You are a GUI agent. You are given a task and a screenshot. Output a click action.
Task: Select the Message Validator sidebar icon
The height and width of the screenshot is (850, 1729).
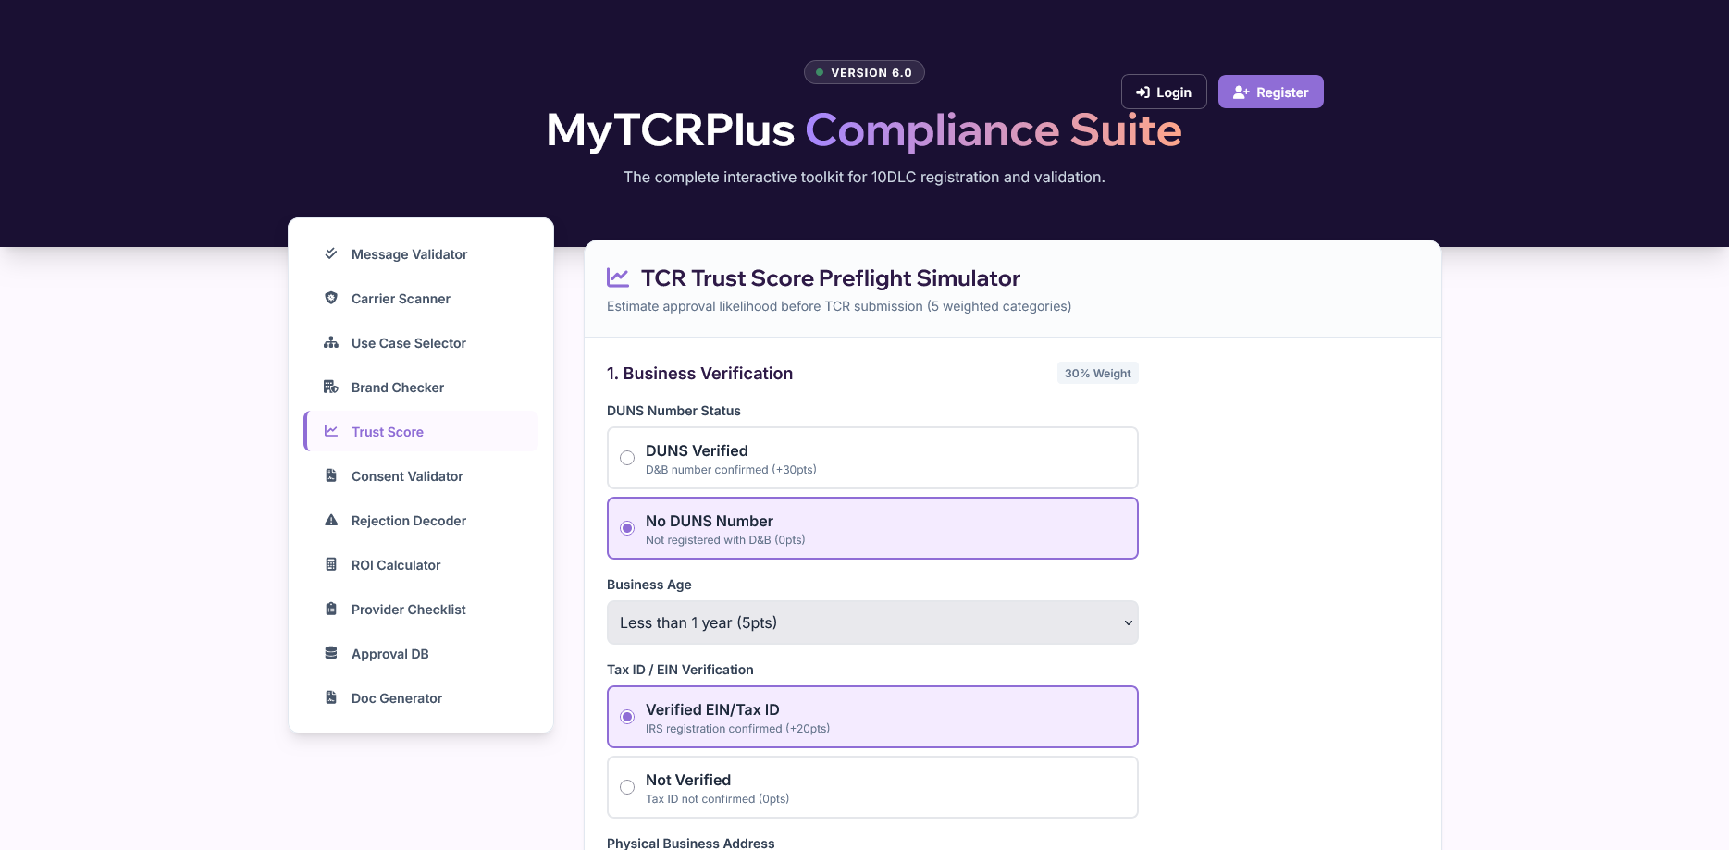tap(330, 253)
